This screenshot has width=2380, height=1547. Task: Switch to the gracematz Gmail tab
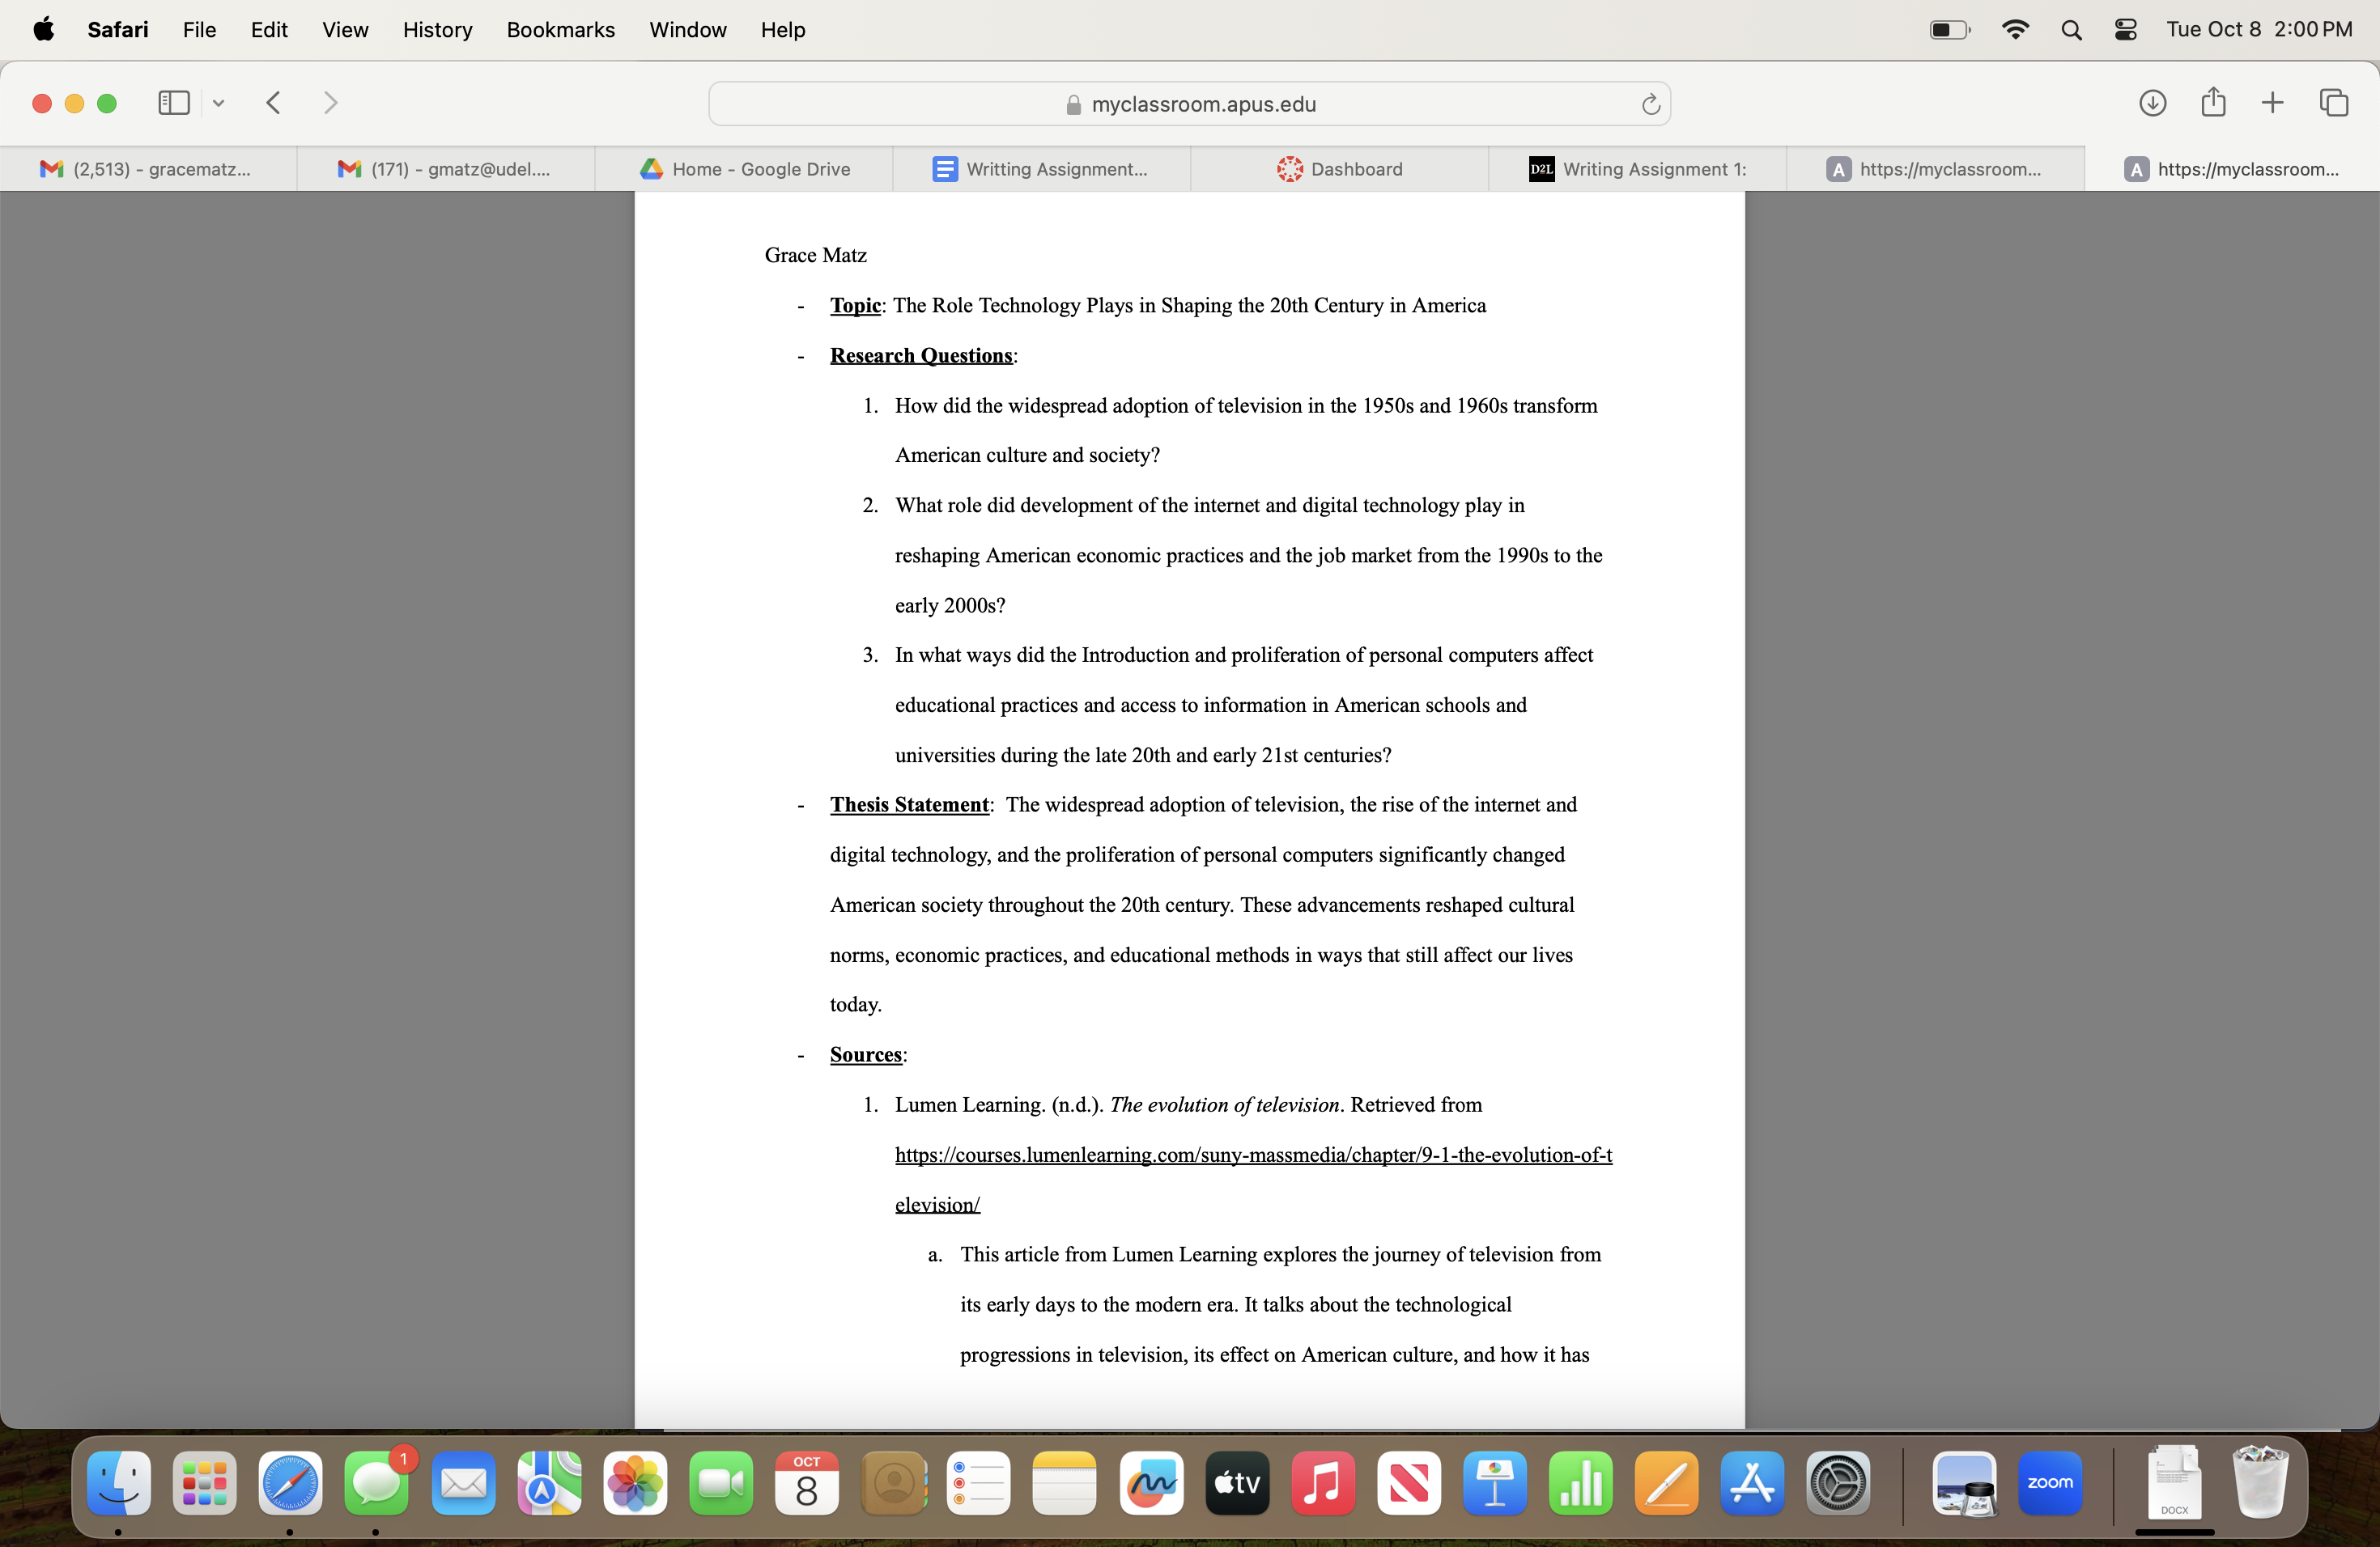click(x=150, y=169)
